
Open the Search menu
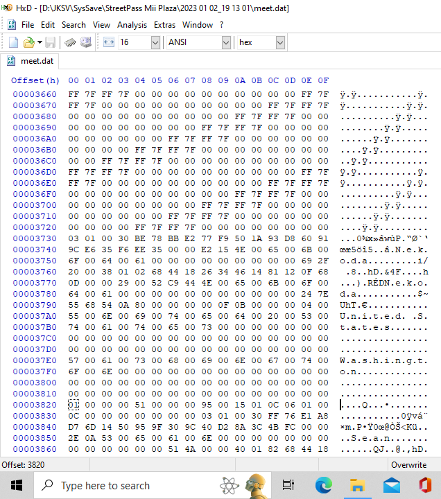click(x=73, y=25)
